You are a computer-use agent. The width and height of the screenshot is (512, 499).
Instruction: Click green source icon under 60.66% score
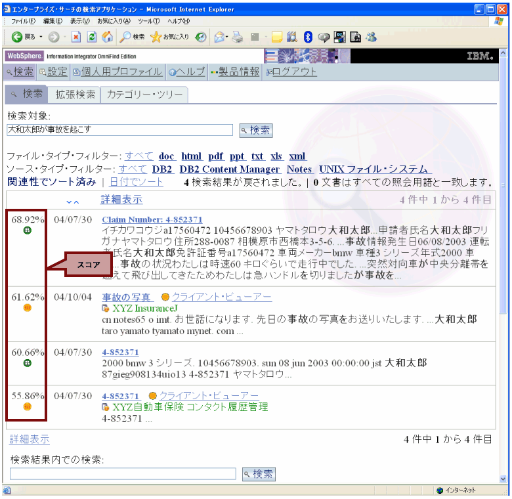click(28, 363)
